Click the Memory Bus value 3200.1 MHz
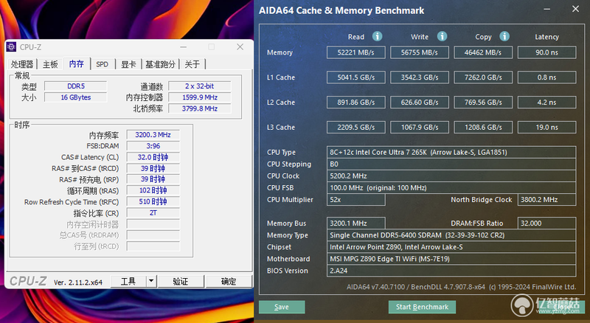590x323 pixels. (x=356, y=223)
